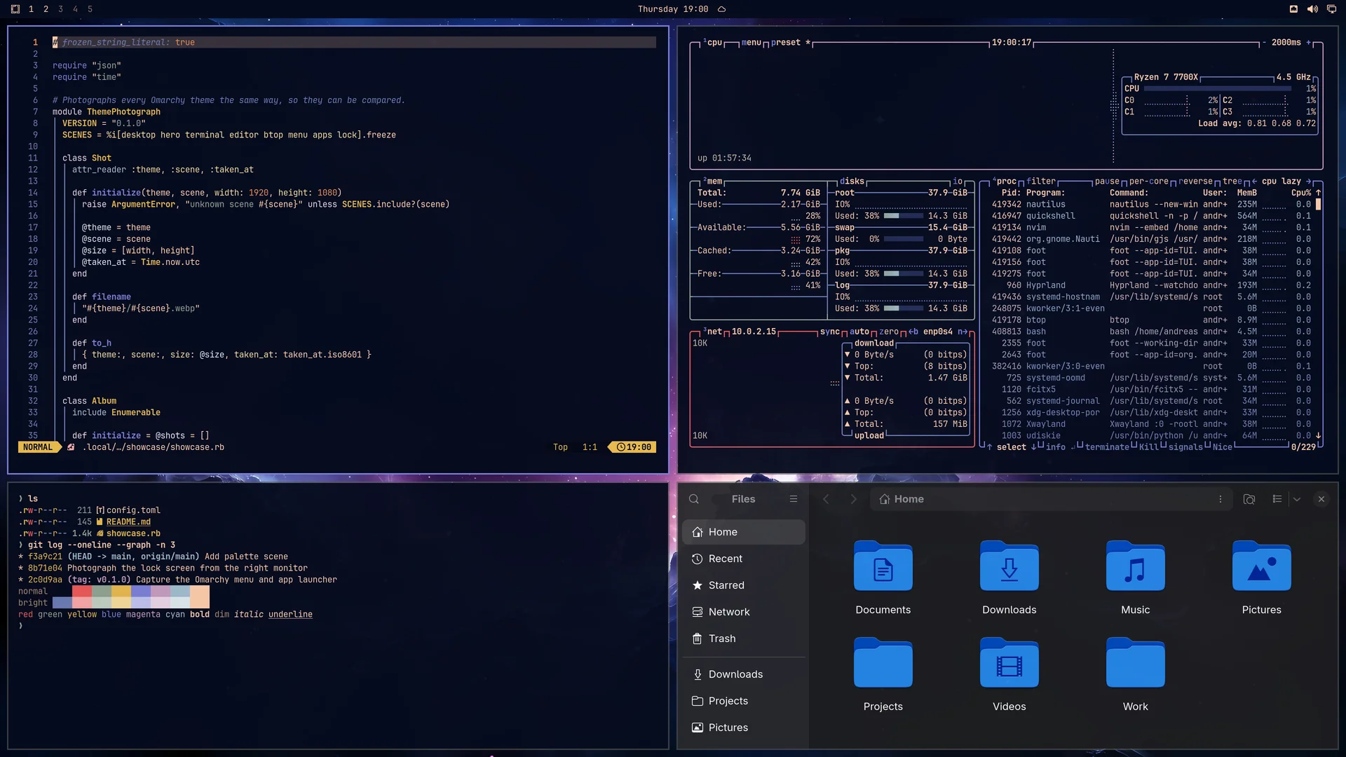This screenshot has width=1346, height=757.
Task: Switch Files to list view
Action: [1277, 499]
